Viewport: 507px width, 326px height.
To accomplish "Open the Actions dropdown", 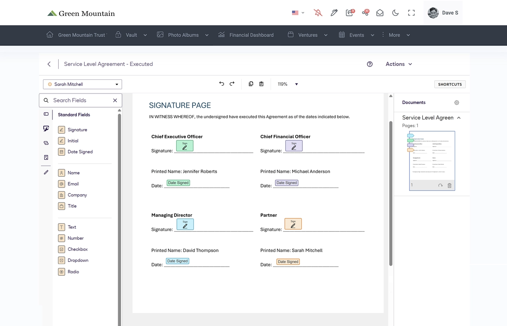I will (x=399, y=64).
